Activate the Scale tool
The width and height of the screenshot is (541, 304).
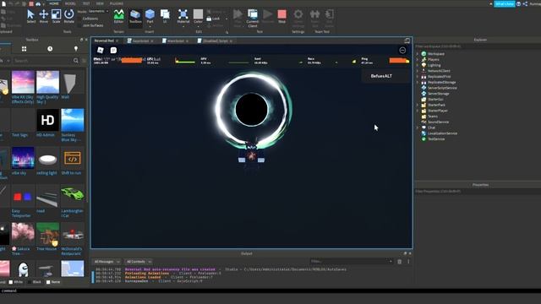57,16
